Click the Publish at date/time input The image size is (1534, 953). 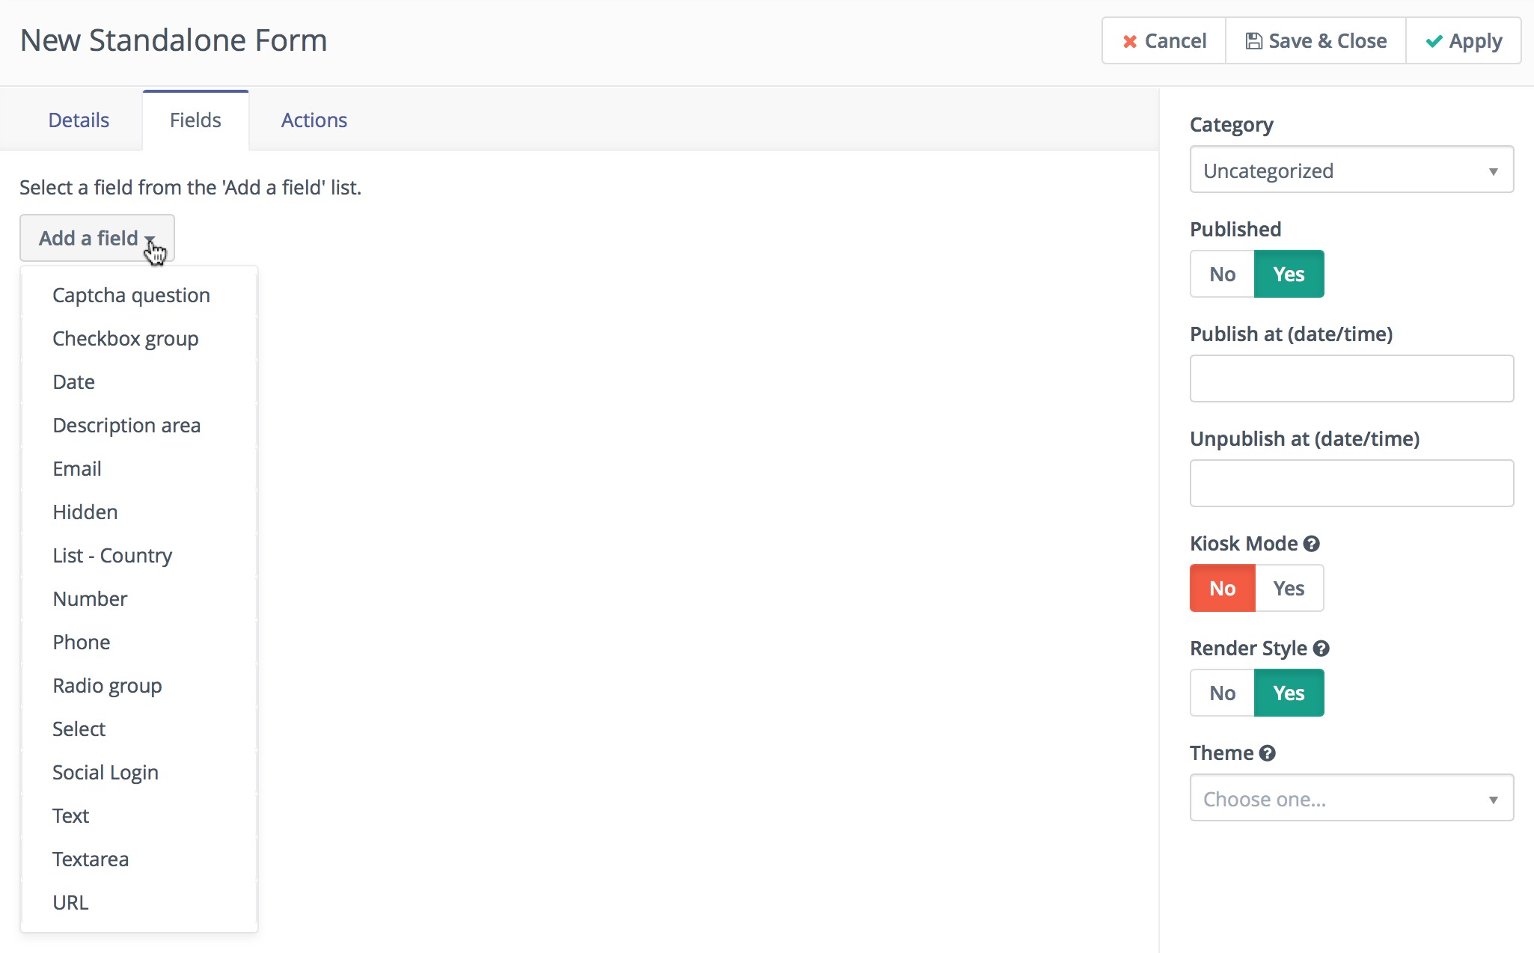(x=1351, y=379)
